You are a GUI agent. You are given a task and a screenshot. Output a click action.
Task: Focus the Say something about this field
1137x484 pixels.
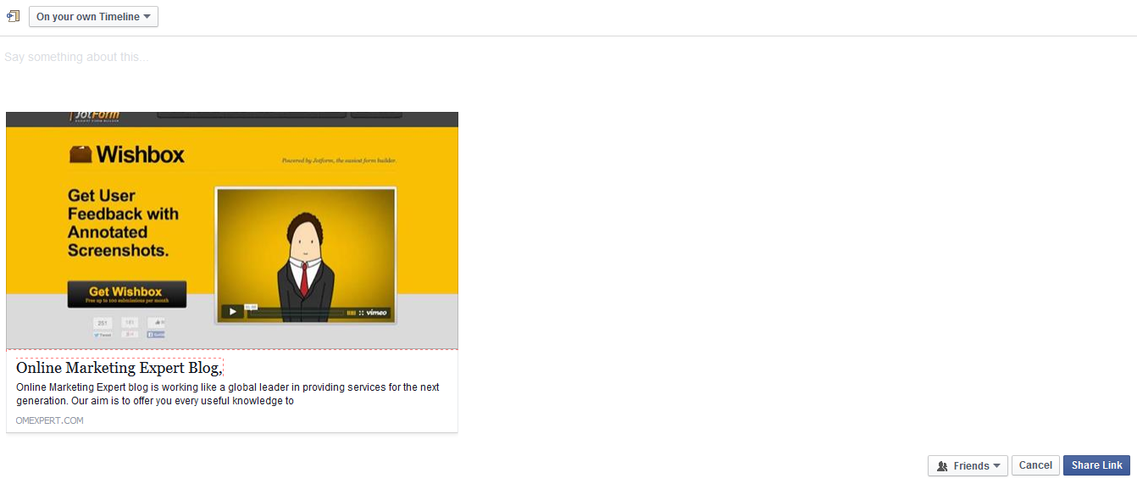tap(568, 57)
